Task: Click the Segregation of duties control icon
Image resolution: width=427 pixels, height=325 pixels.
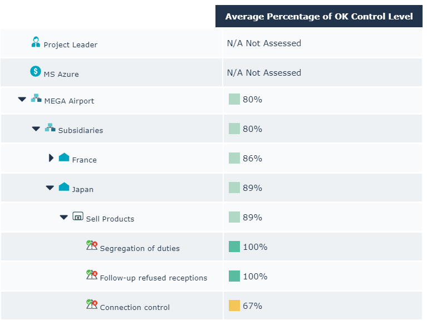Action: [92, 245]
